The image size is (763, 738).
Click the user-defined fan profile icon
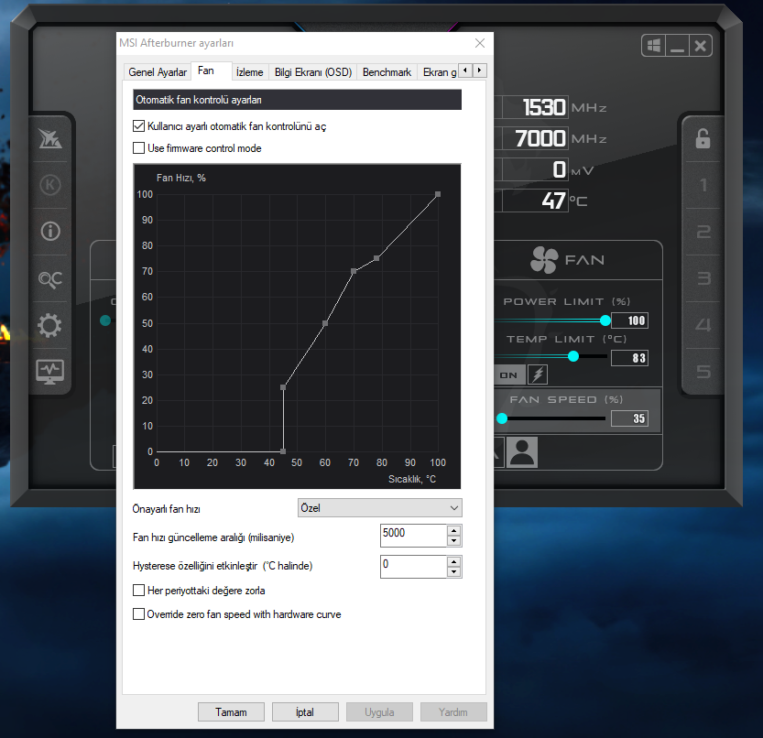pos(522,452)
